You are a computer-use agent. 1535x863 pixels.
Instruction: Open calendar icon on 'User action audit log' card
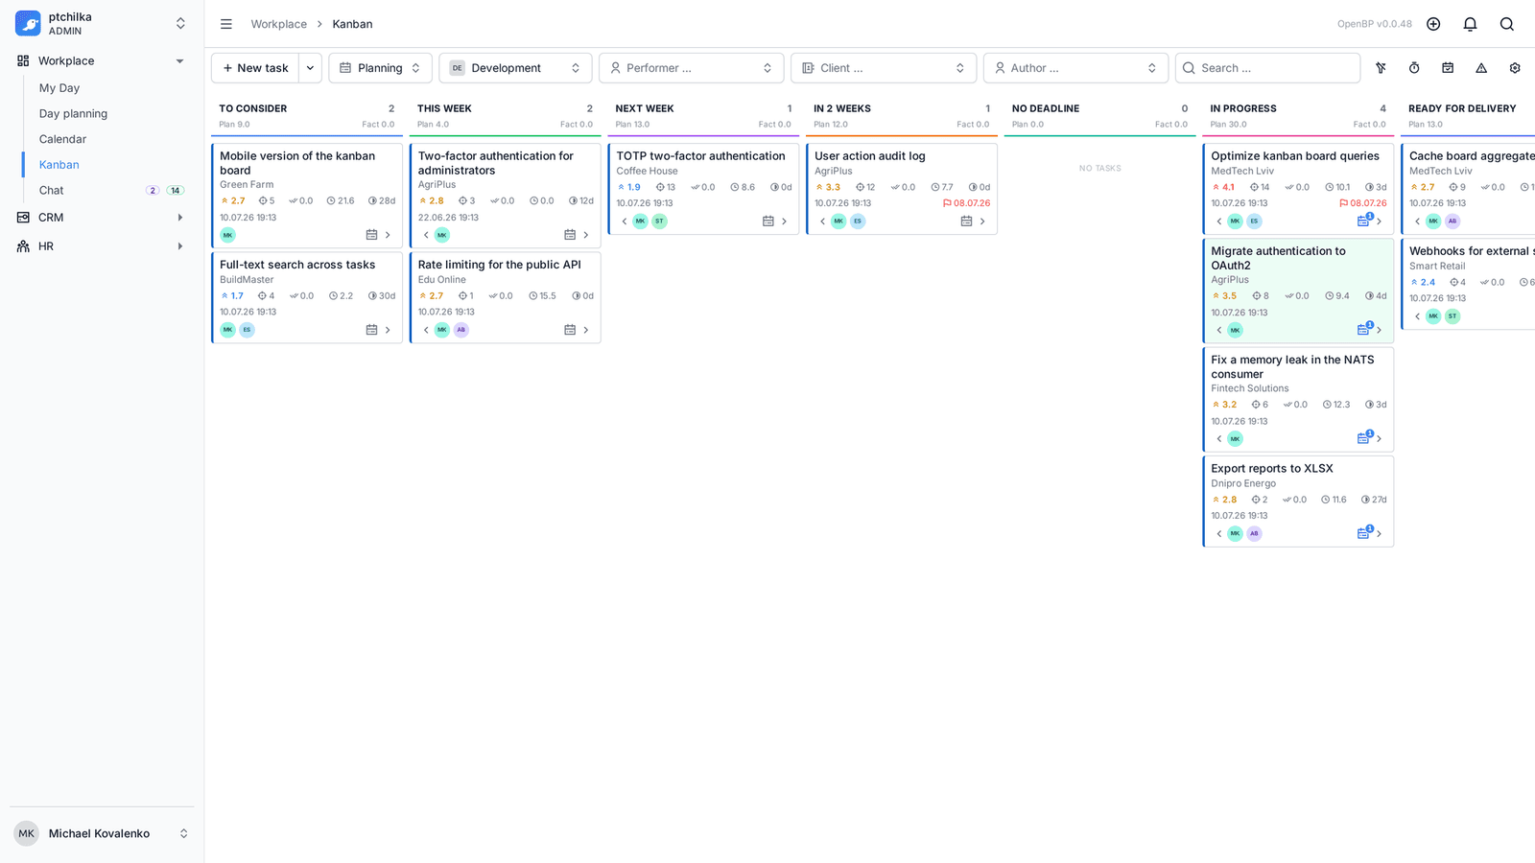(x=966, y=222)
